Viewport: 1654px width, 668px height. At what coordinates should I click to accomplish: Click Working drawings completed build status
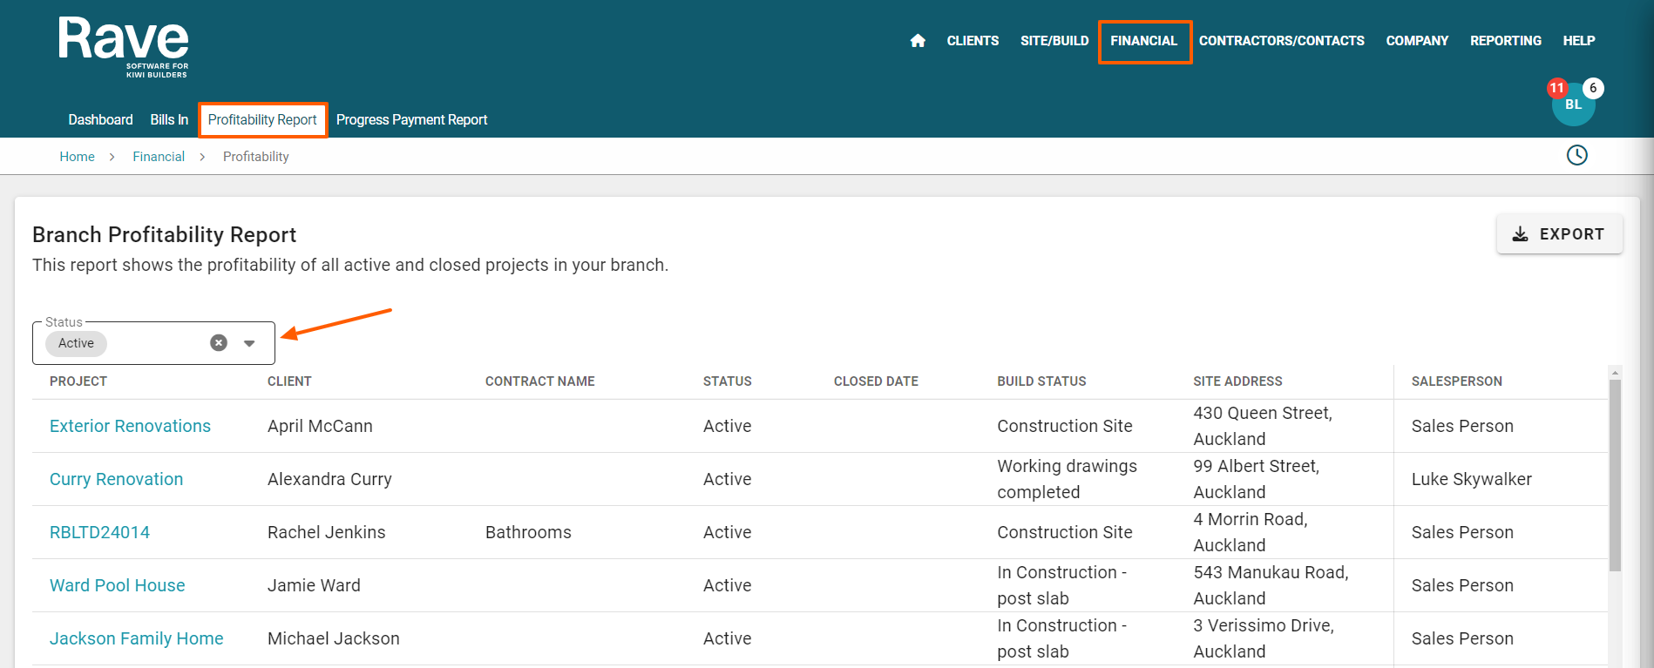coord(1067,479)
